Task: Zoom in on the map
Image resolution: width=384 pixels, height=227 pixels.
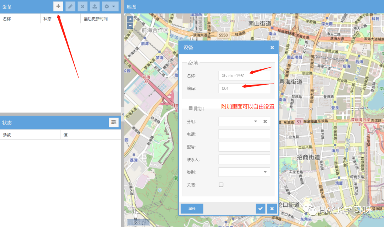Action: point(130,19)
